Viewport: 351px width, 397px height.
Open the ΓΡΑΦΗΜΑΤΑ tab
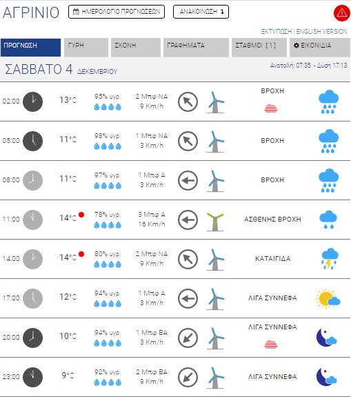click(x=196, y=48)
